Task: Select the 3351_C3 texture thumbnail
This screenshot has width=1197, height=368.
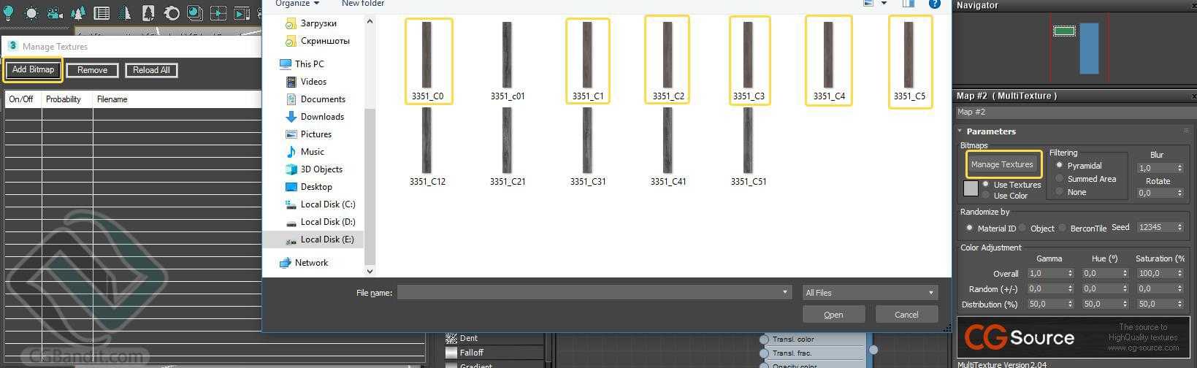Action: click(749, 61)
